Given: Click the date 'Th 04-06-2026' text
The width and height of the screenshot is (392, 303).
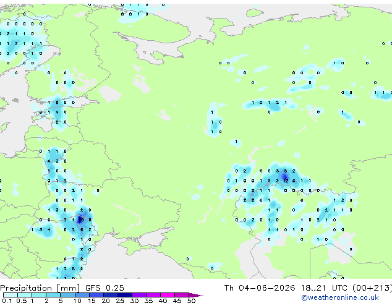Looking at the screenshot, I should click(260, 288).
